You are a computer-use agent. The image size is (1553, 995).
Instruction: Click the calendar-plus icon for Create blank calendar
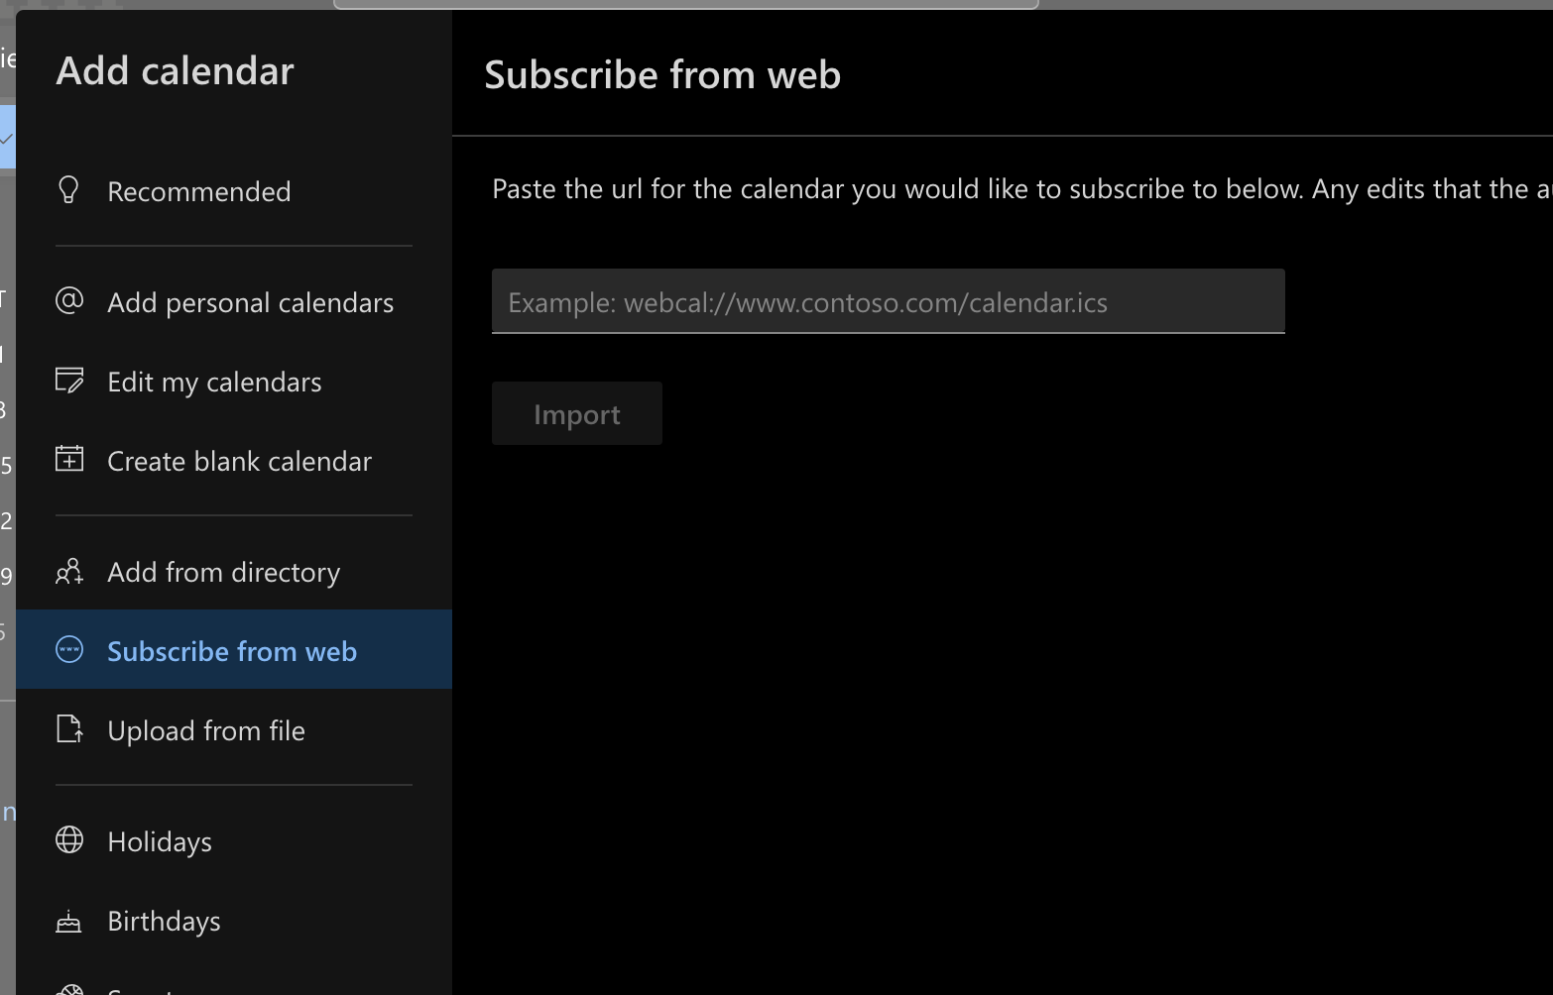pos(68,459)
